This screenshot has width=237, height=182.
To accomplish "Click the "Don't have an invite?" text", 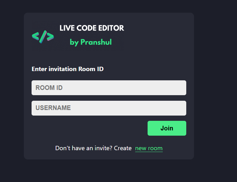I will pos(84,148).
